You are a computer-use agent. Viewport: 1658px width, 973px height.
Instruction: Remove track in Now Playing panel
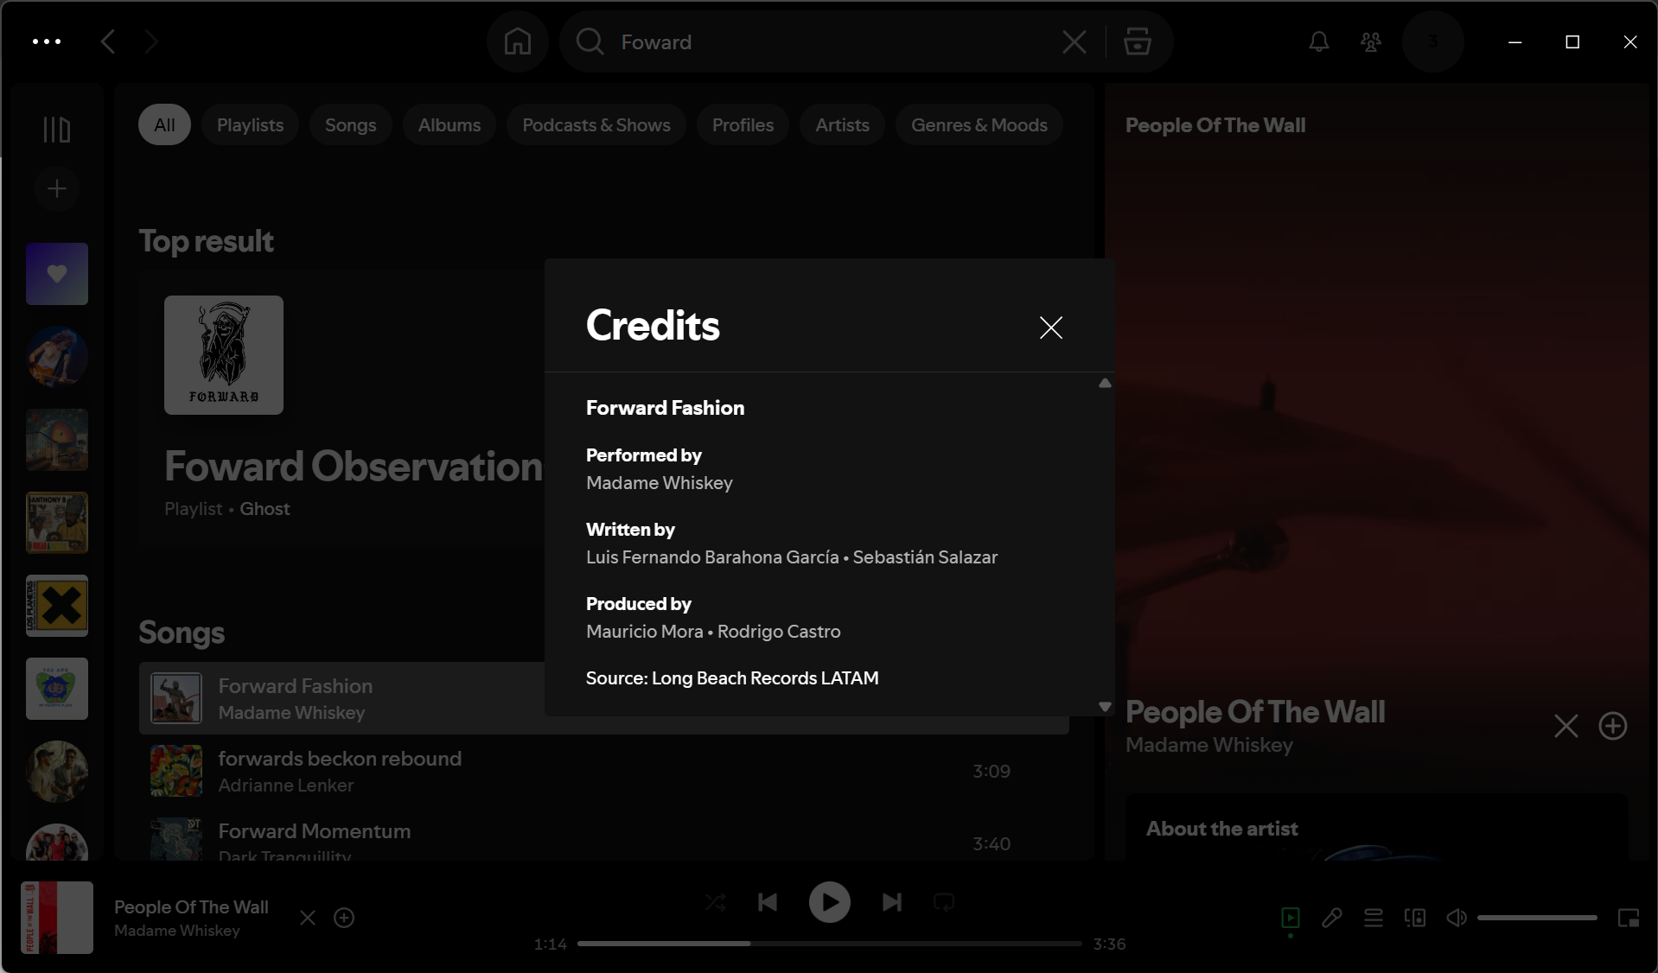1566,726
